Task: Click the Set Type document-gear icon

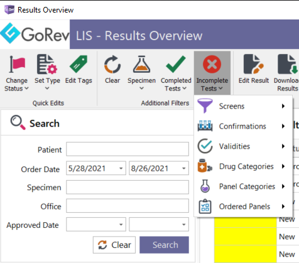Action: [x=47, y=64]
